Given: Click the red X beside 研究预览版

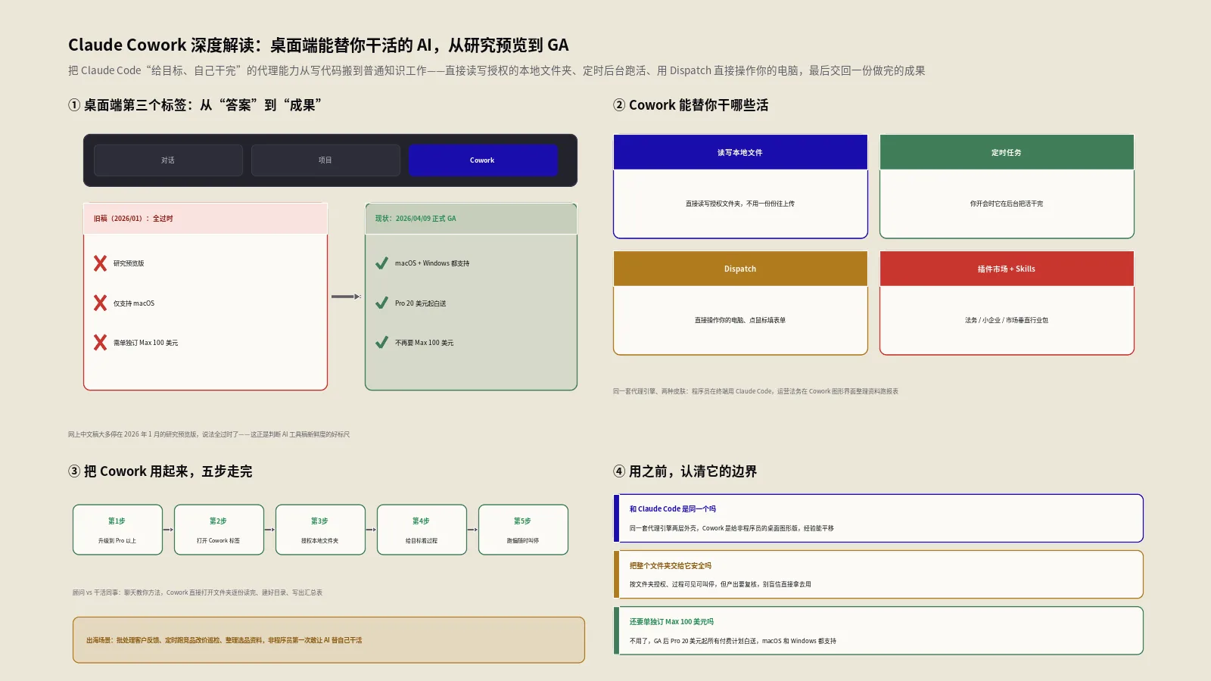Looking at the screenshot, I should [100, 263].
